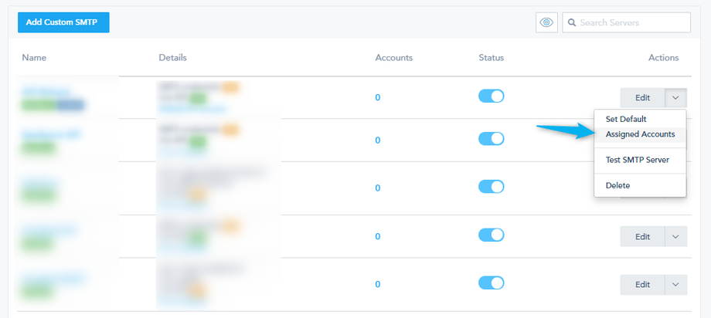Screen dimensions: 711x318
Task: Click Edit button on fifth server row
Action: point(642,284)
